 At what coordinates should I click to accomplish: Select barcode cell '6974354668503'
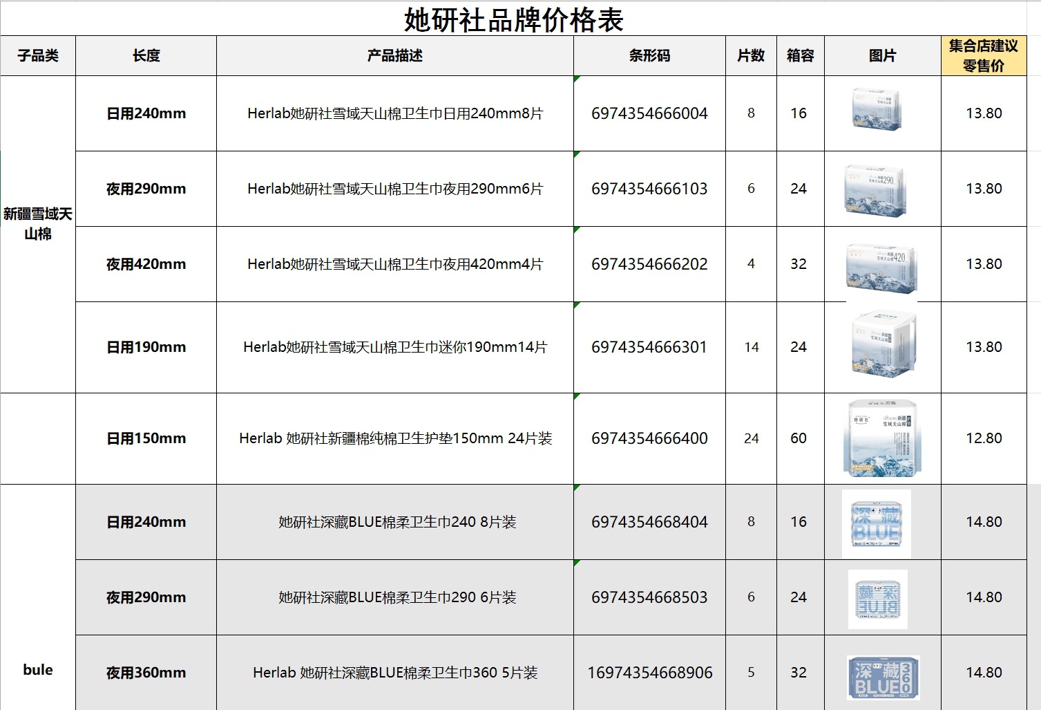[649, 597]
